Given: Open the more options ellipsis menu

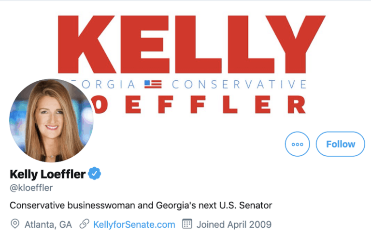Looking at the screenshot, I should pos(297,144).
